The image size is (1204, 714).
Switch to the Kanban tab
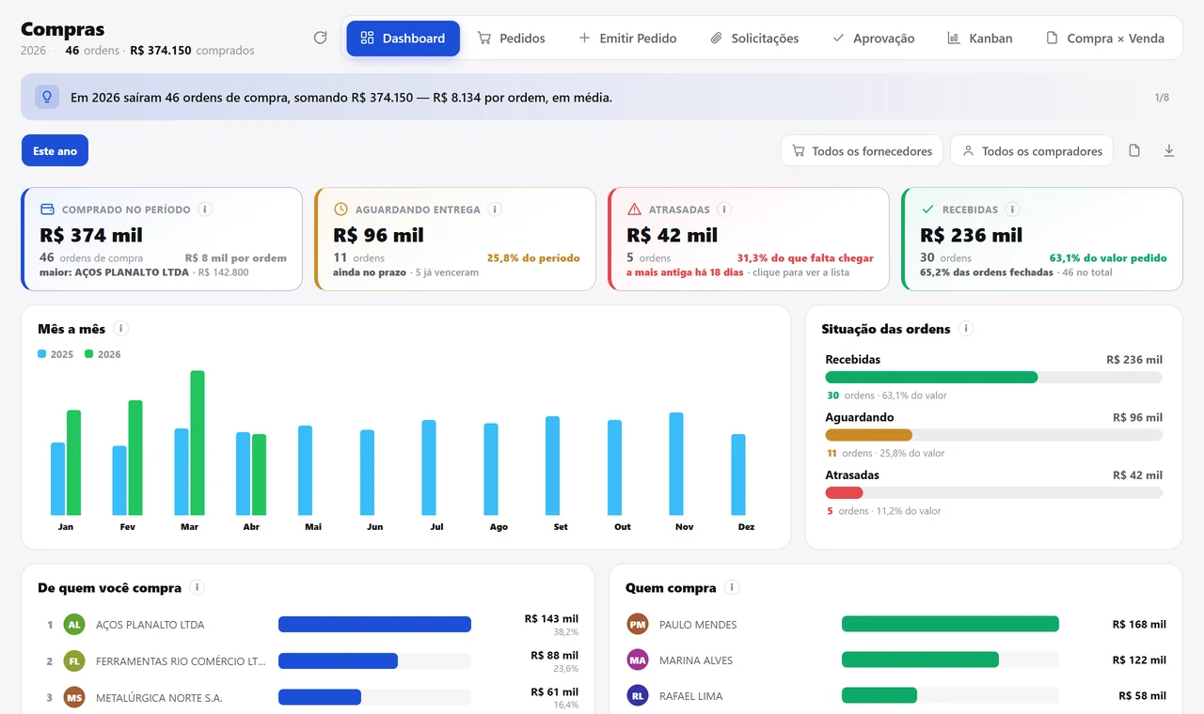(x=979, y=39)
